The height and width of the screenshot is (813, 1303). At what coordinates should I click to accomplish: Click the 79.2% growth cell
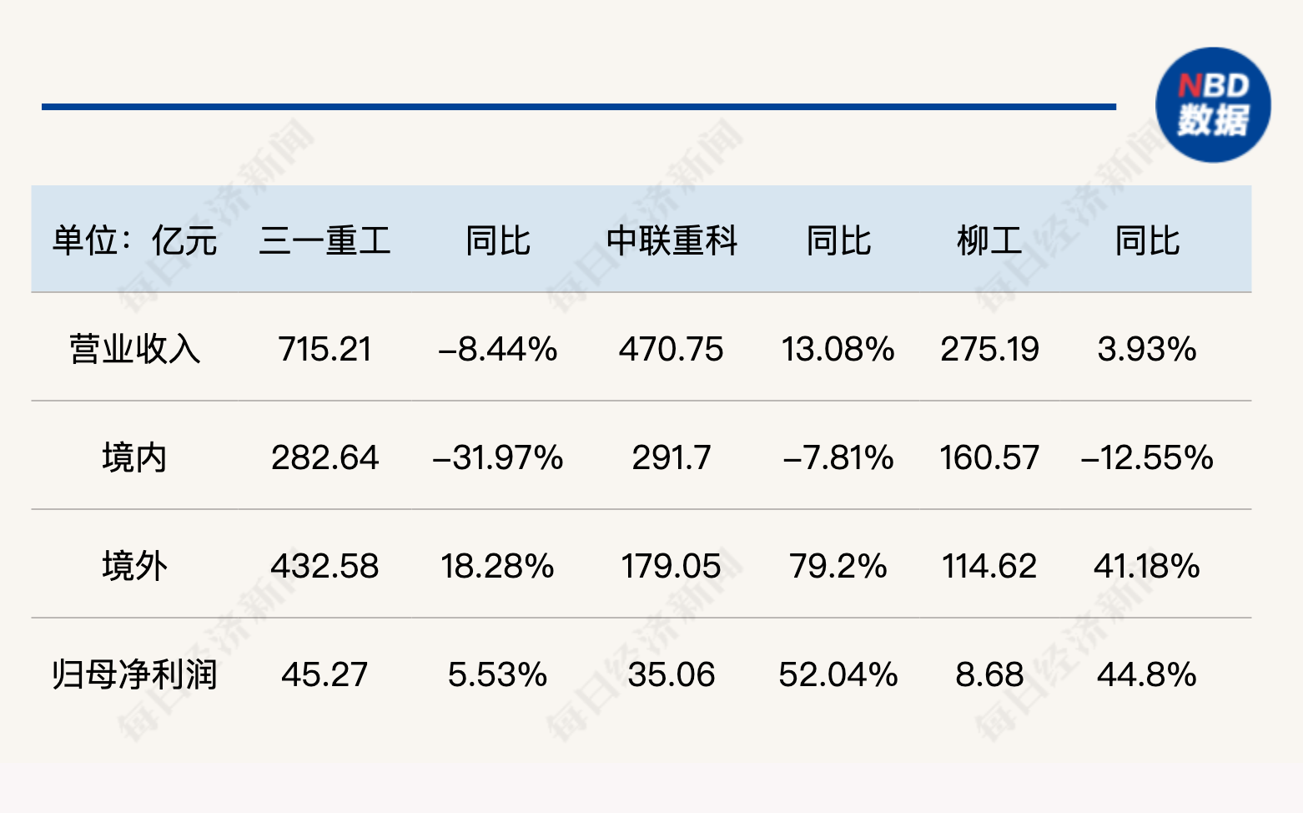coord(838,566)
